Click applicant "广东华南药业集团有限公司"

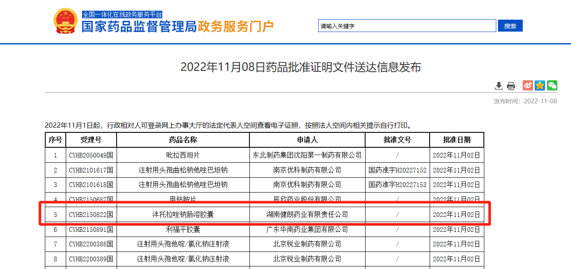tap(307, 230)
